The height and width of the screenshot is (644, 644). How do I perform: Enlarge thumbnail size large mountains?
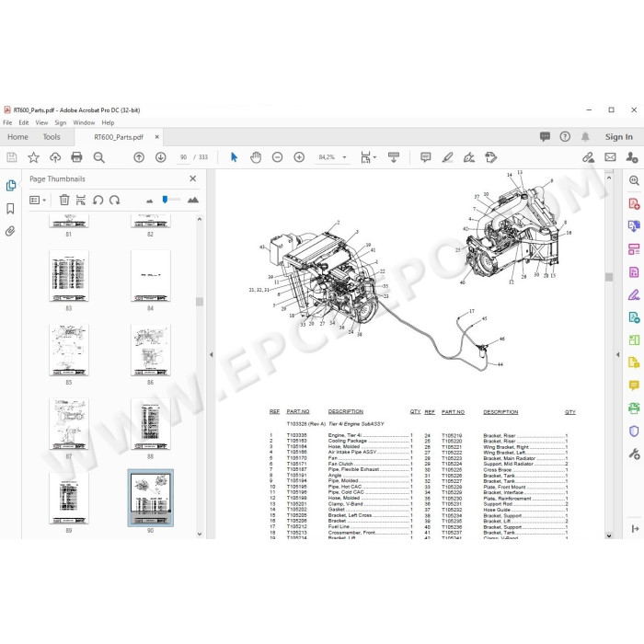192,200
